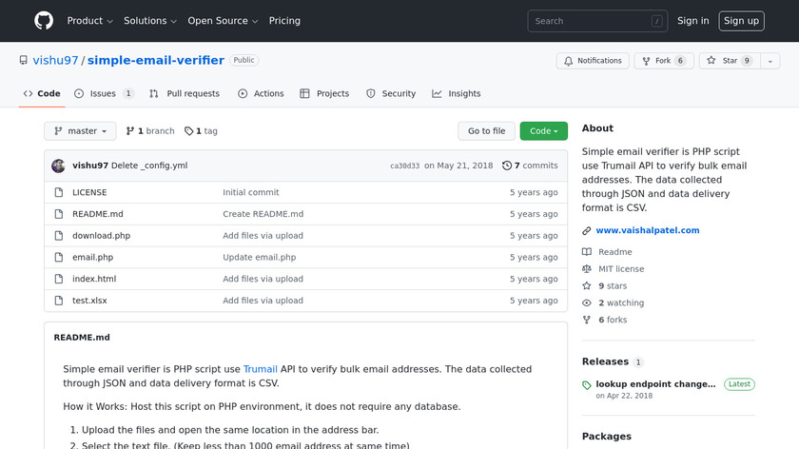The height and width of the screenshot is (449, 799).
Task: Click the Notifications button
Action: (593, 61)
